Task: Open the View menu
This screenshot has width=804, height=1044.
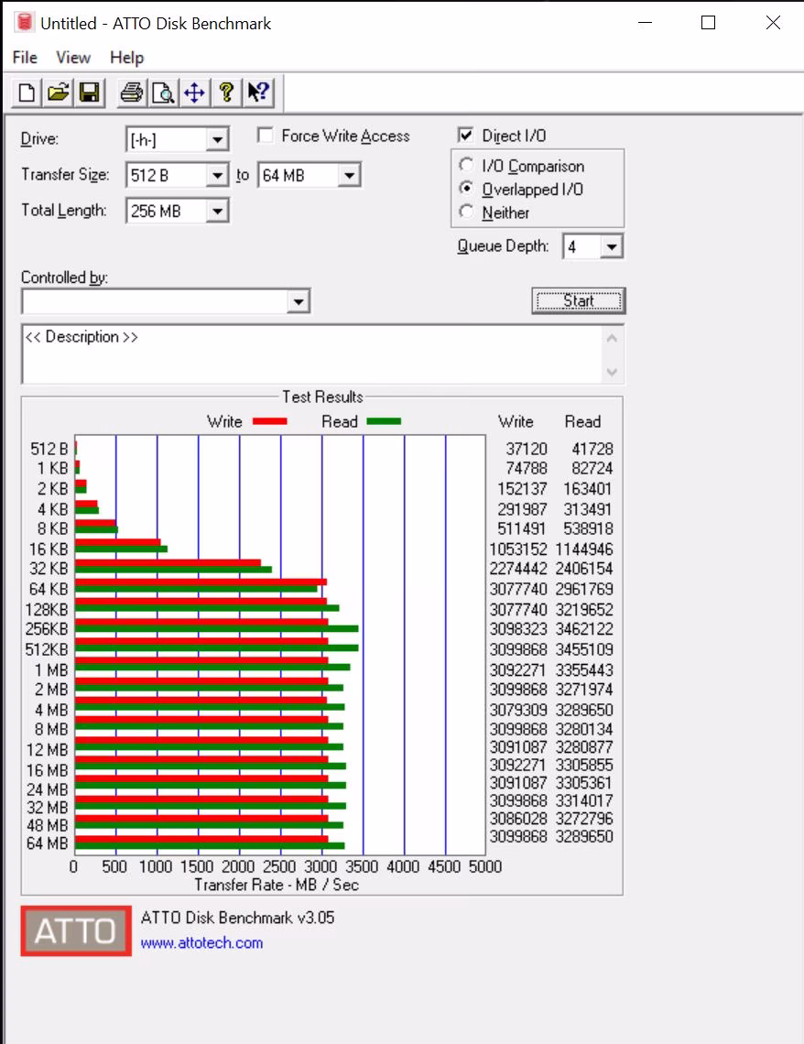Action: coord(73,58)
